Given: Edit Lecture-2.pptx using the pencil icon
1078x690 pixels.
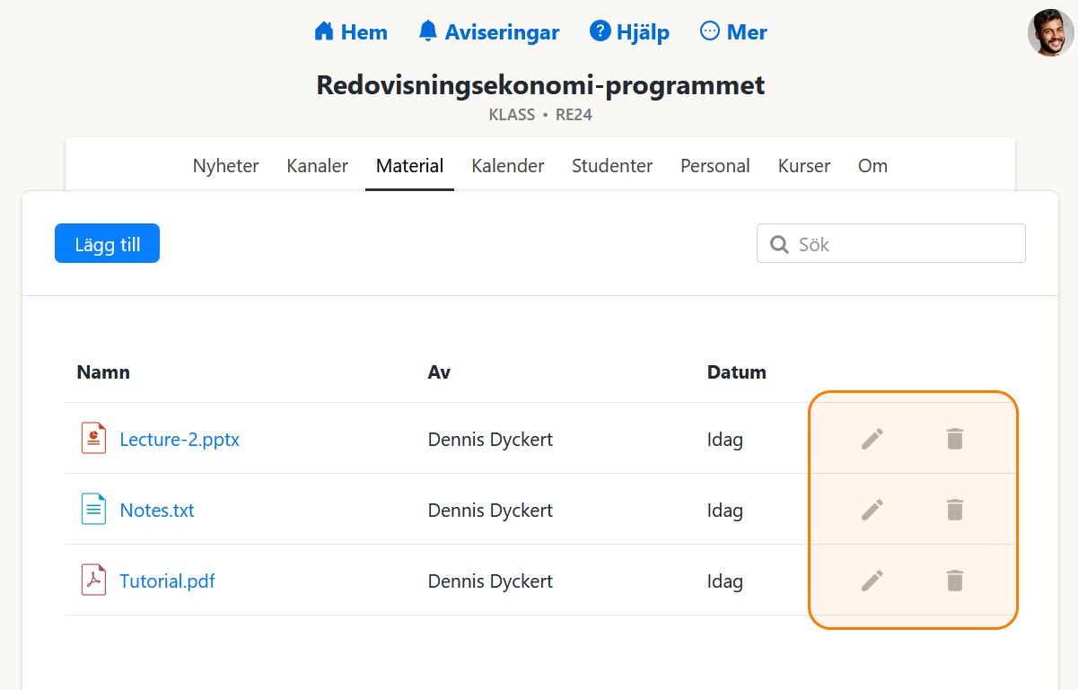Looking at the screenshot, I should [x=872, y=439].
